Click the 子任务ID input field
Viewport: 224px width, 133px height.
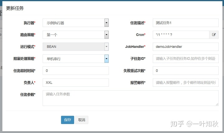tap(185, 59)
